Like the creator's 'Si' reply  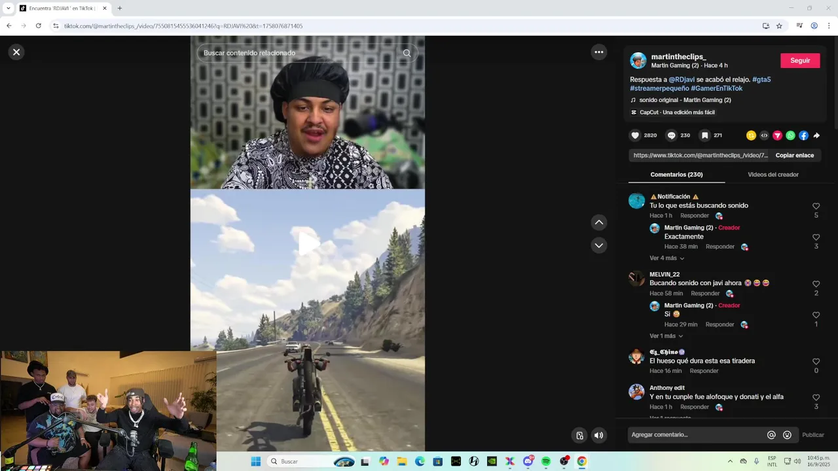pyautogui.click(x=816, y=315)
